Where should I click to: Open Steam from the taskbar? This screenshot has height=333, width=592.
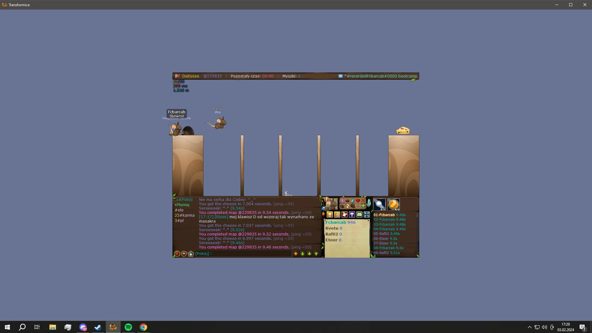point(98,327)
